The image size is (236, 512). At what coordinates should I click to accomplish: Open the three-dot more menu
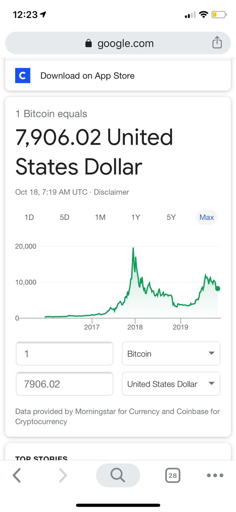(x=215, y=476)
